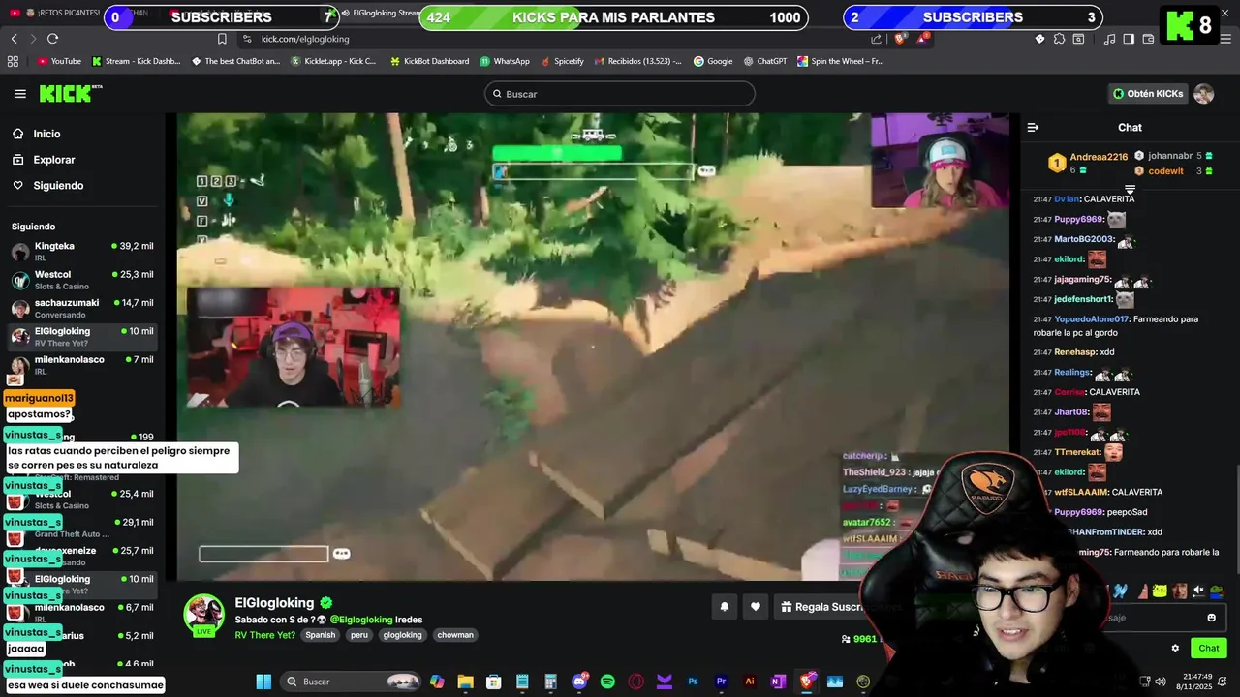Open milenkanolasco channel at 7 mil
Image resolution: width=1240 pixels, height=697 pixels.
[x=82, y=364]
